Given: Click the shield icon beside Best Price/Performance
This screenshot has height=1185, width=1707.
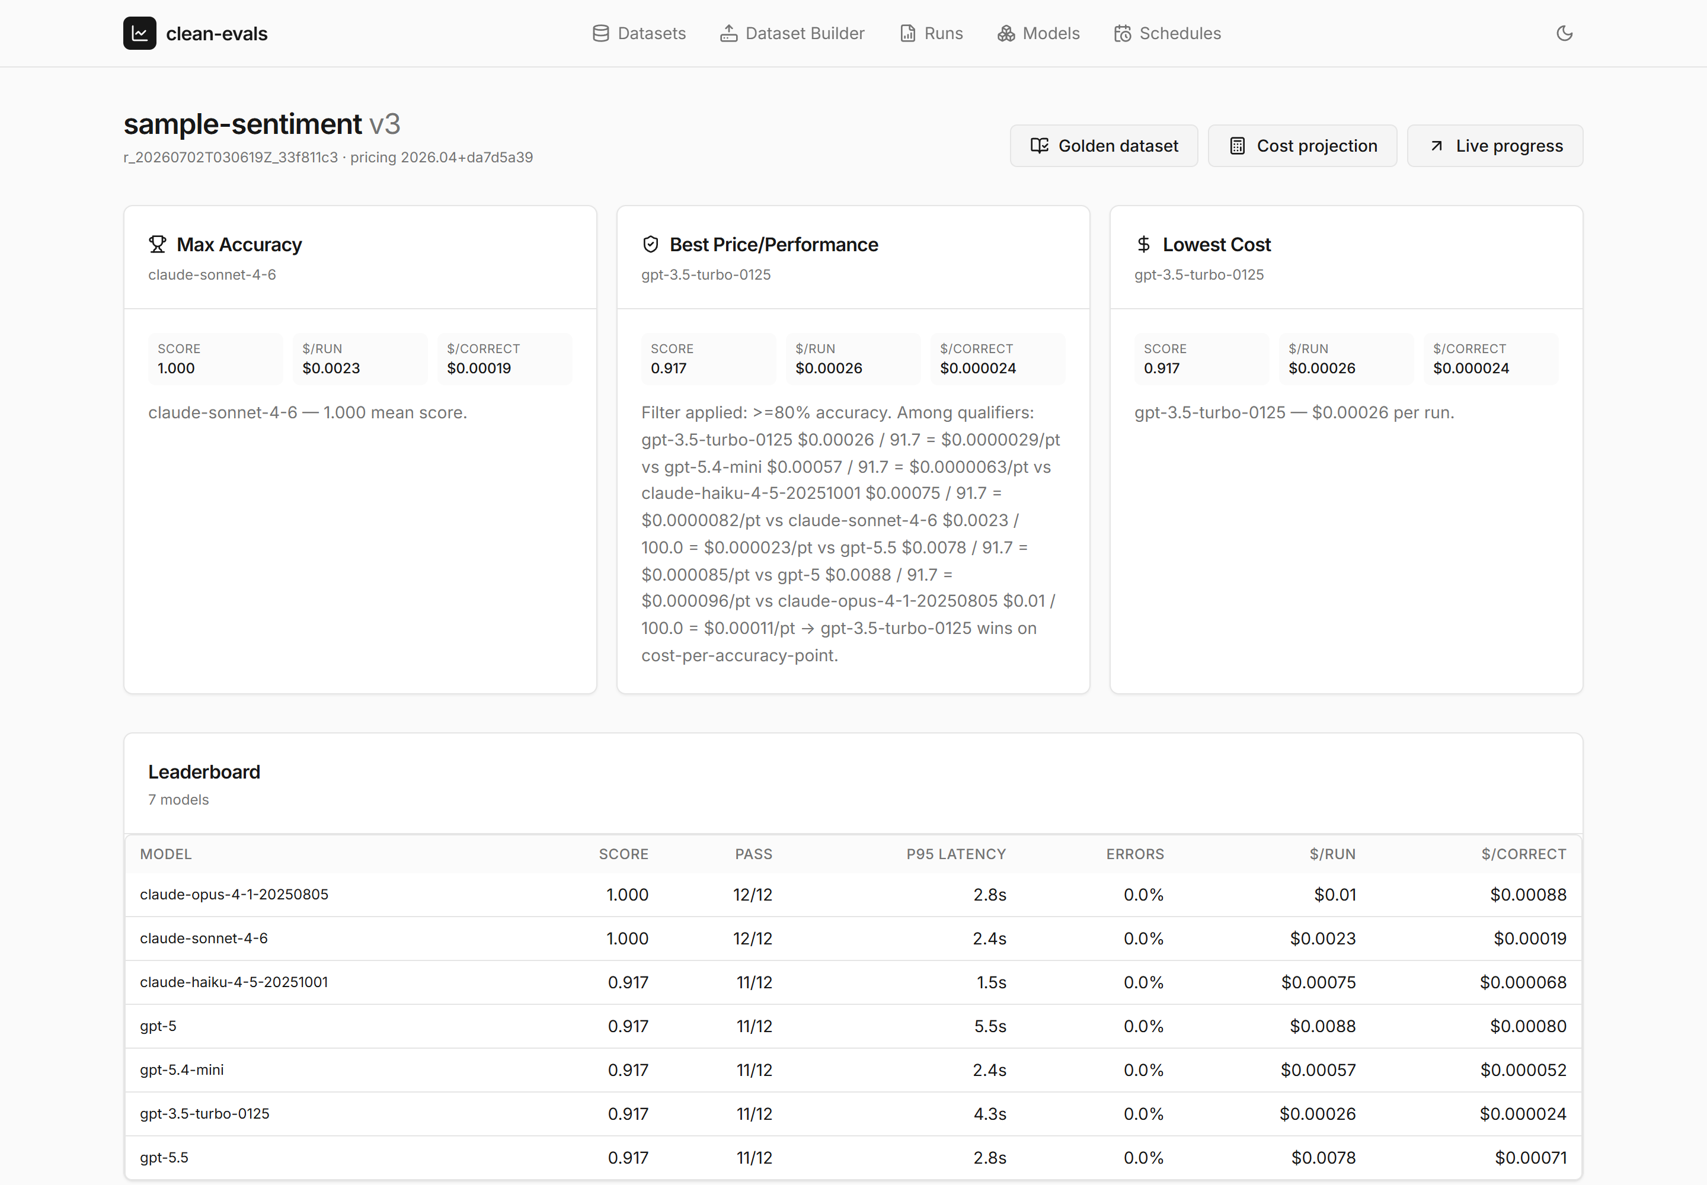Looking at the screenshot, I should pos(651,244).
